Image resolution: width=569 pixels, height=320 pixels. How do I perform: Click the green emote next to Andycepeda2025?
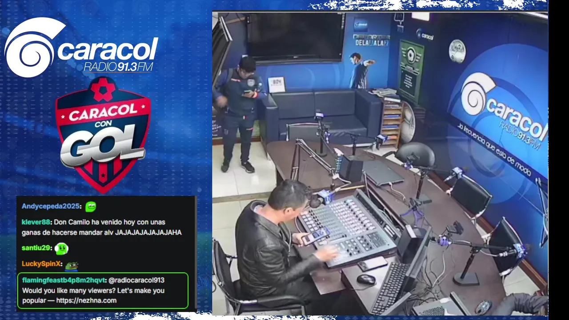[91, 206]
